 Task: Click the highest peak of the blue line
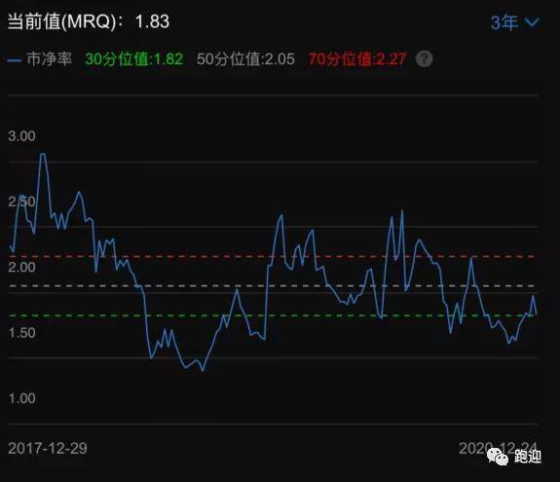tap(43, 154)
